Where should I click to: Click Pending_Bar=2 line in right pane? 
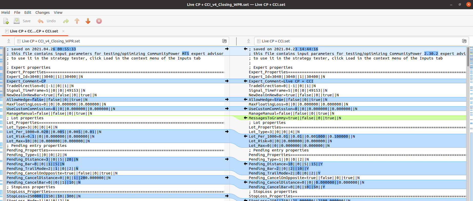click(x=279, y=169)
